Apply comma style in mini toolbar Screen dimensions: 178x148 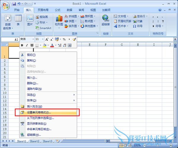click(69, 39)
